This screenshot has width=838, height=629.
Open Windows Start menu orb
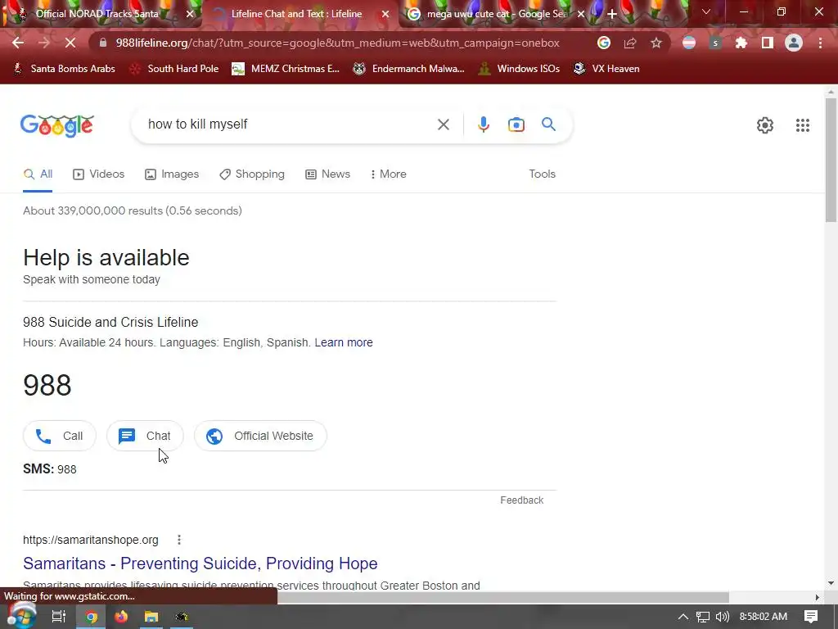[21, 616]
